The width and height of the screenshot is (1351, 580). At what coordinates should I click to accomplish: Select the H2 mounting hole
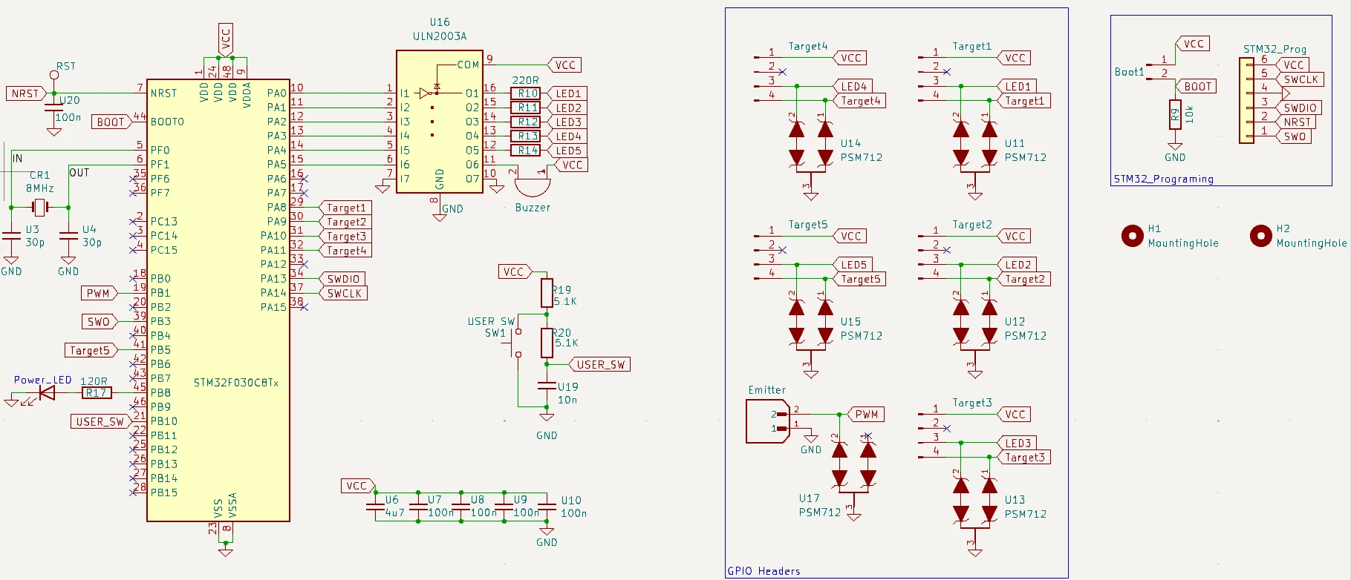click(1260, 236)
